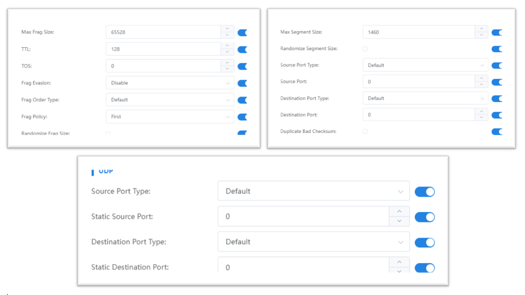Image resolution: width=525 pixels, height=295 pixels.
Task: Expand the TCP Source Port Type dropdown
Action: (425, 65)
